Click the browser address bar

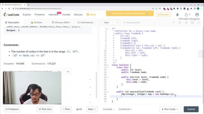point(82,9)
